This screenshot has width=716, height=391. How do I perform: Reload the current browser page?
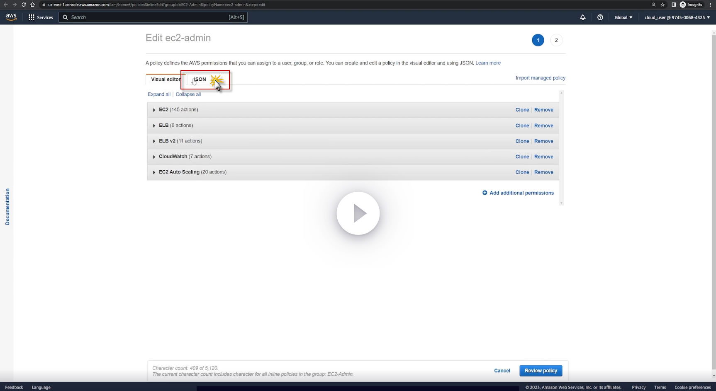(24, 5)
